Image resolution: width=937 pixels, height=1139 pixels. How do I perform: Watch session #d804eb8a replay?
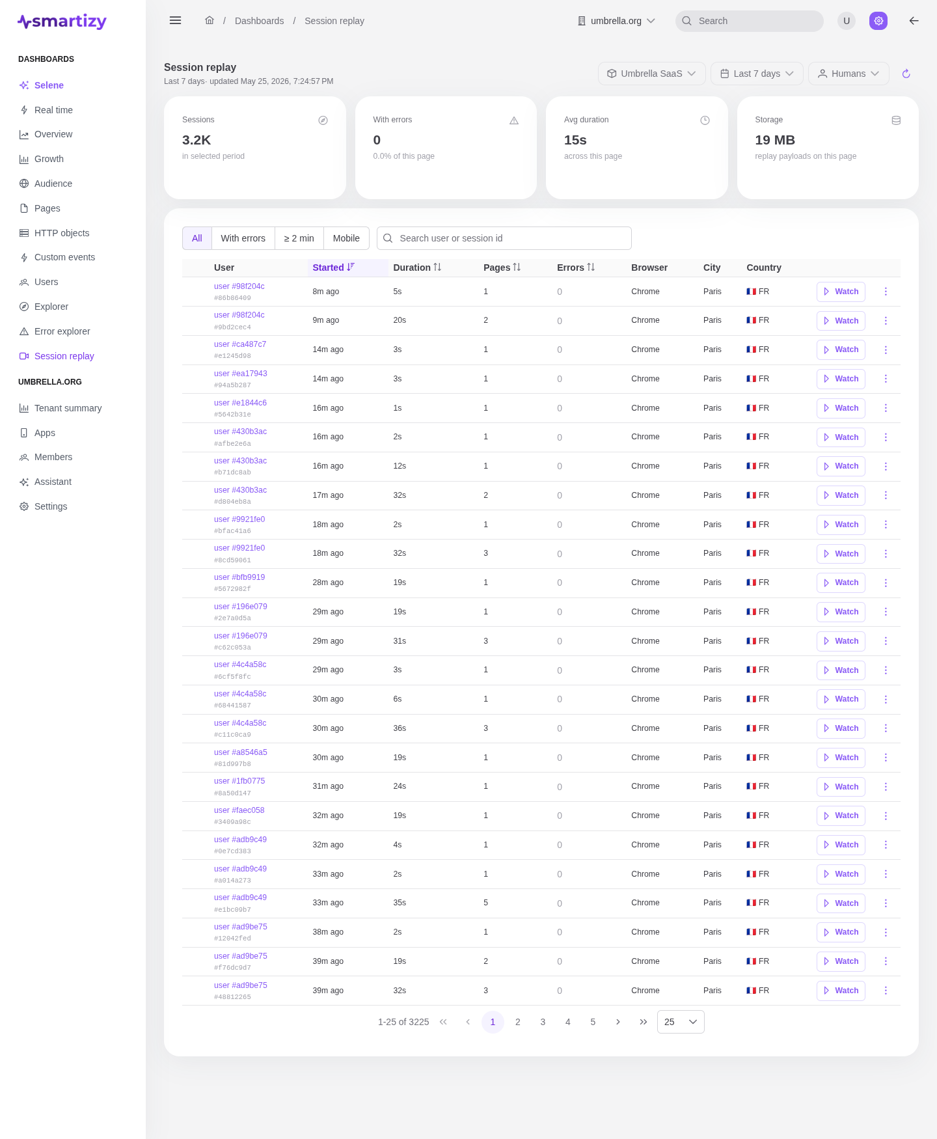[841, 495]
